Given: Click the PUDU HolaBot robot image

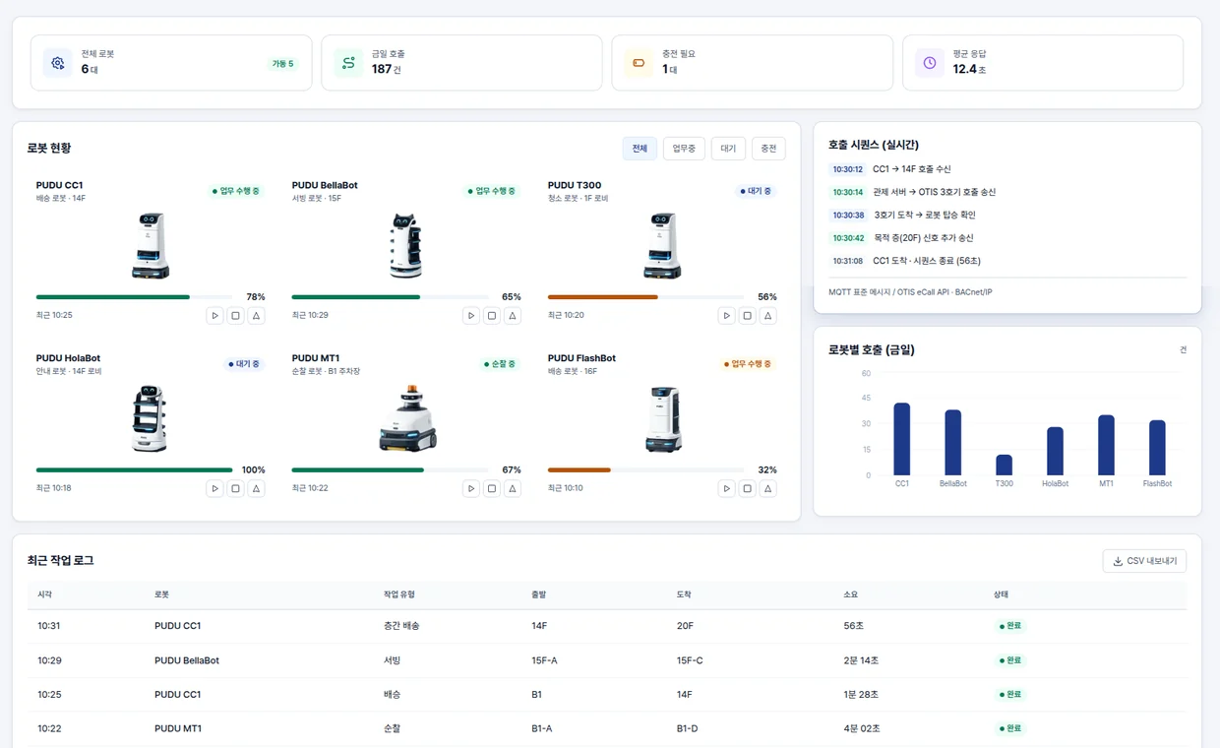Looking at the screenshot, I should (151, 418).
